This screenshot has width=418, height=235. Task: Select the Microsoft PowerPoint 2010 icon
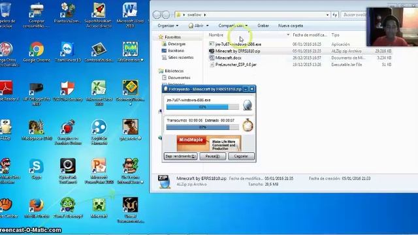(x=99, y=171)
